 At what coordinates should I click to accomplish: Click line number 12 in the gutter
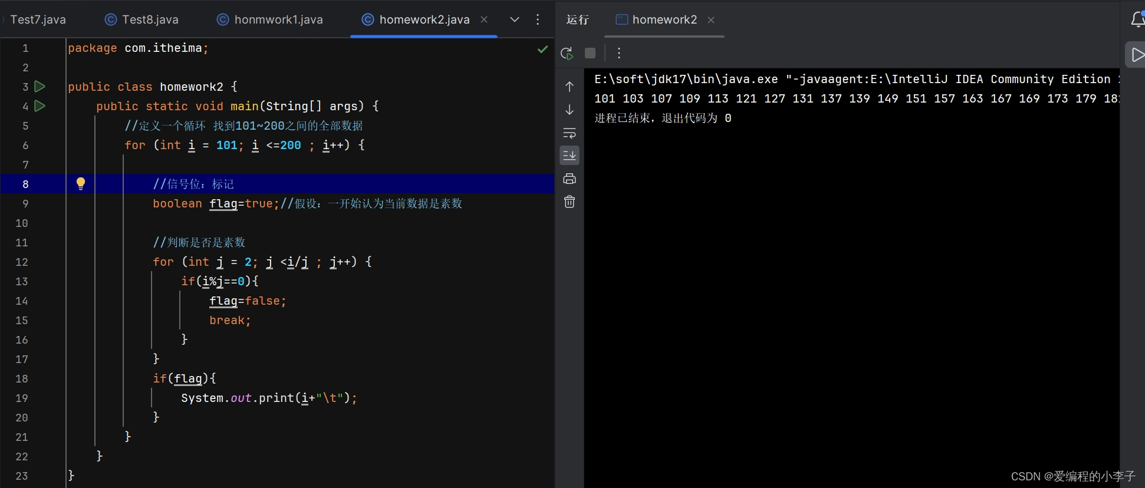[x=22, y=262]
